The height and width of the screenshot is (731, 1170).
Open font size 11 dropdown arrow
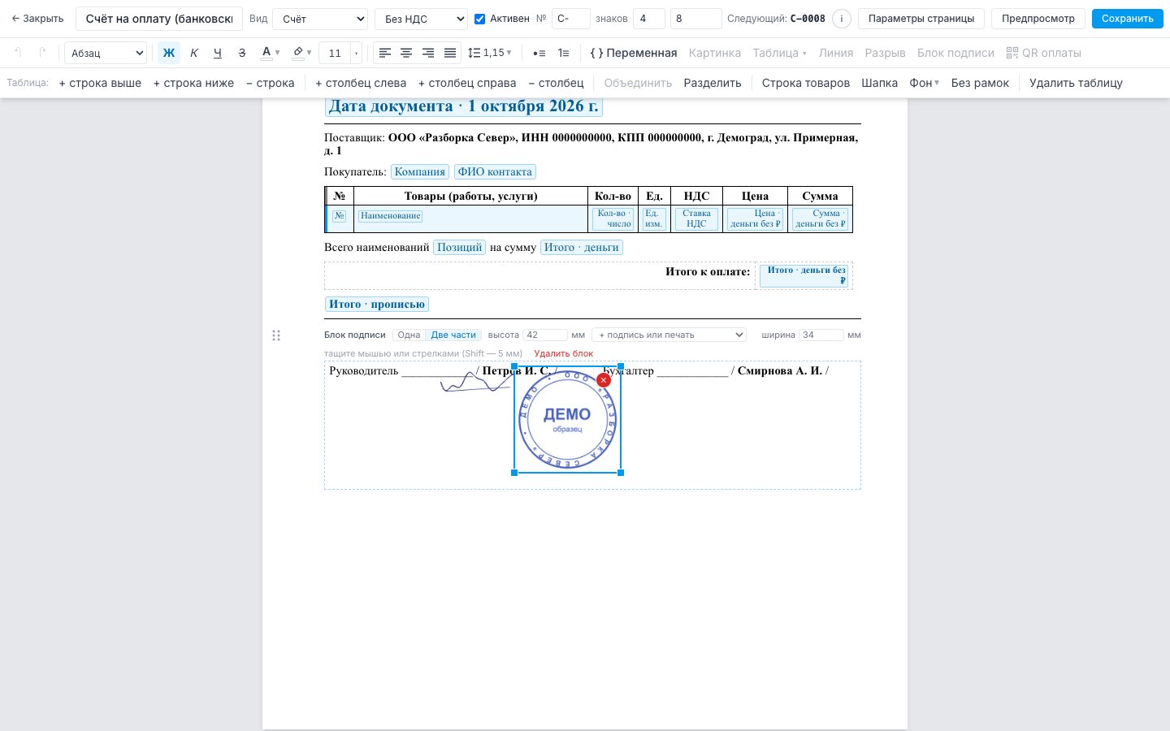(x=356, y=53)
